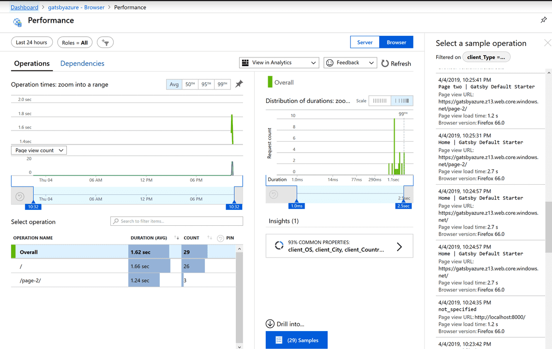The height and width of the screenshot is (349, 552).
Task: Open the add filter icon next to Roles
Action: click(105, 42)
